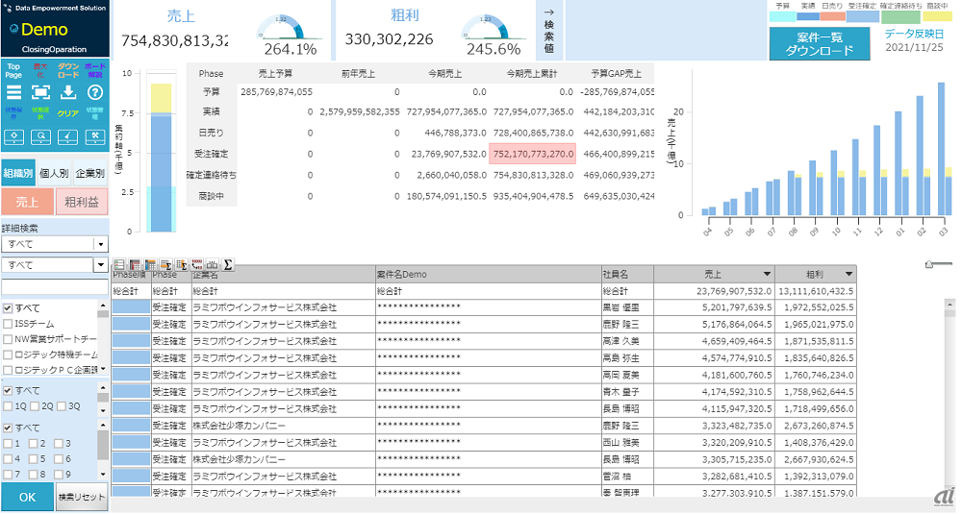Click the 状態管理 tools icon
The height and width of the screenshot is (514, 962).
pos(95,135)
